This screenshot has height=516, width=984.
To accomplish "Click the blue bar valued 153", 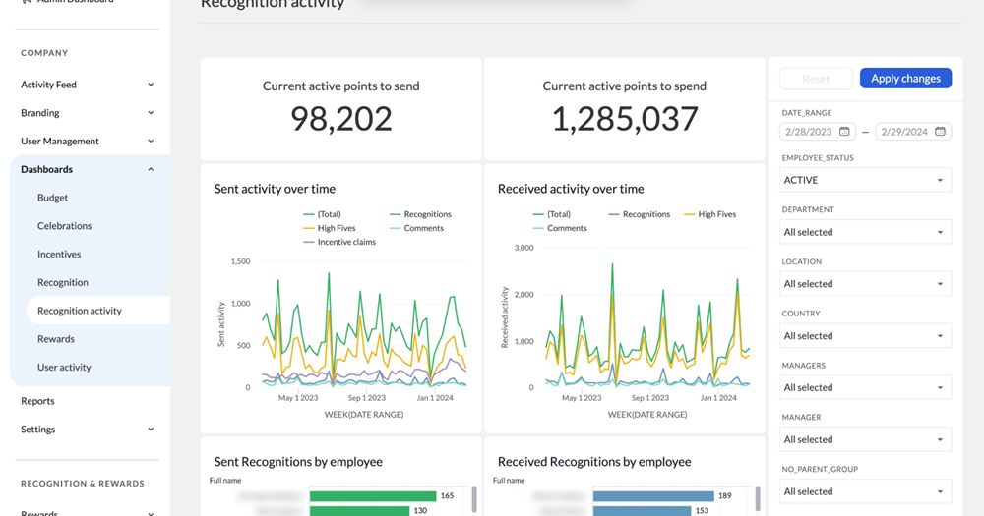I will 642,511.
